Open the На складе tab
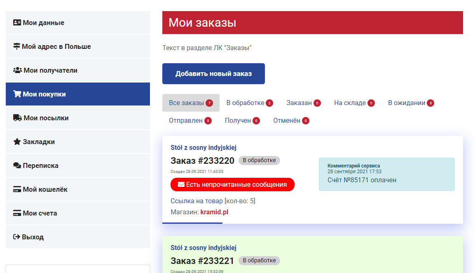Screen dimensions: 475x273 (x=350, y=103)
